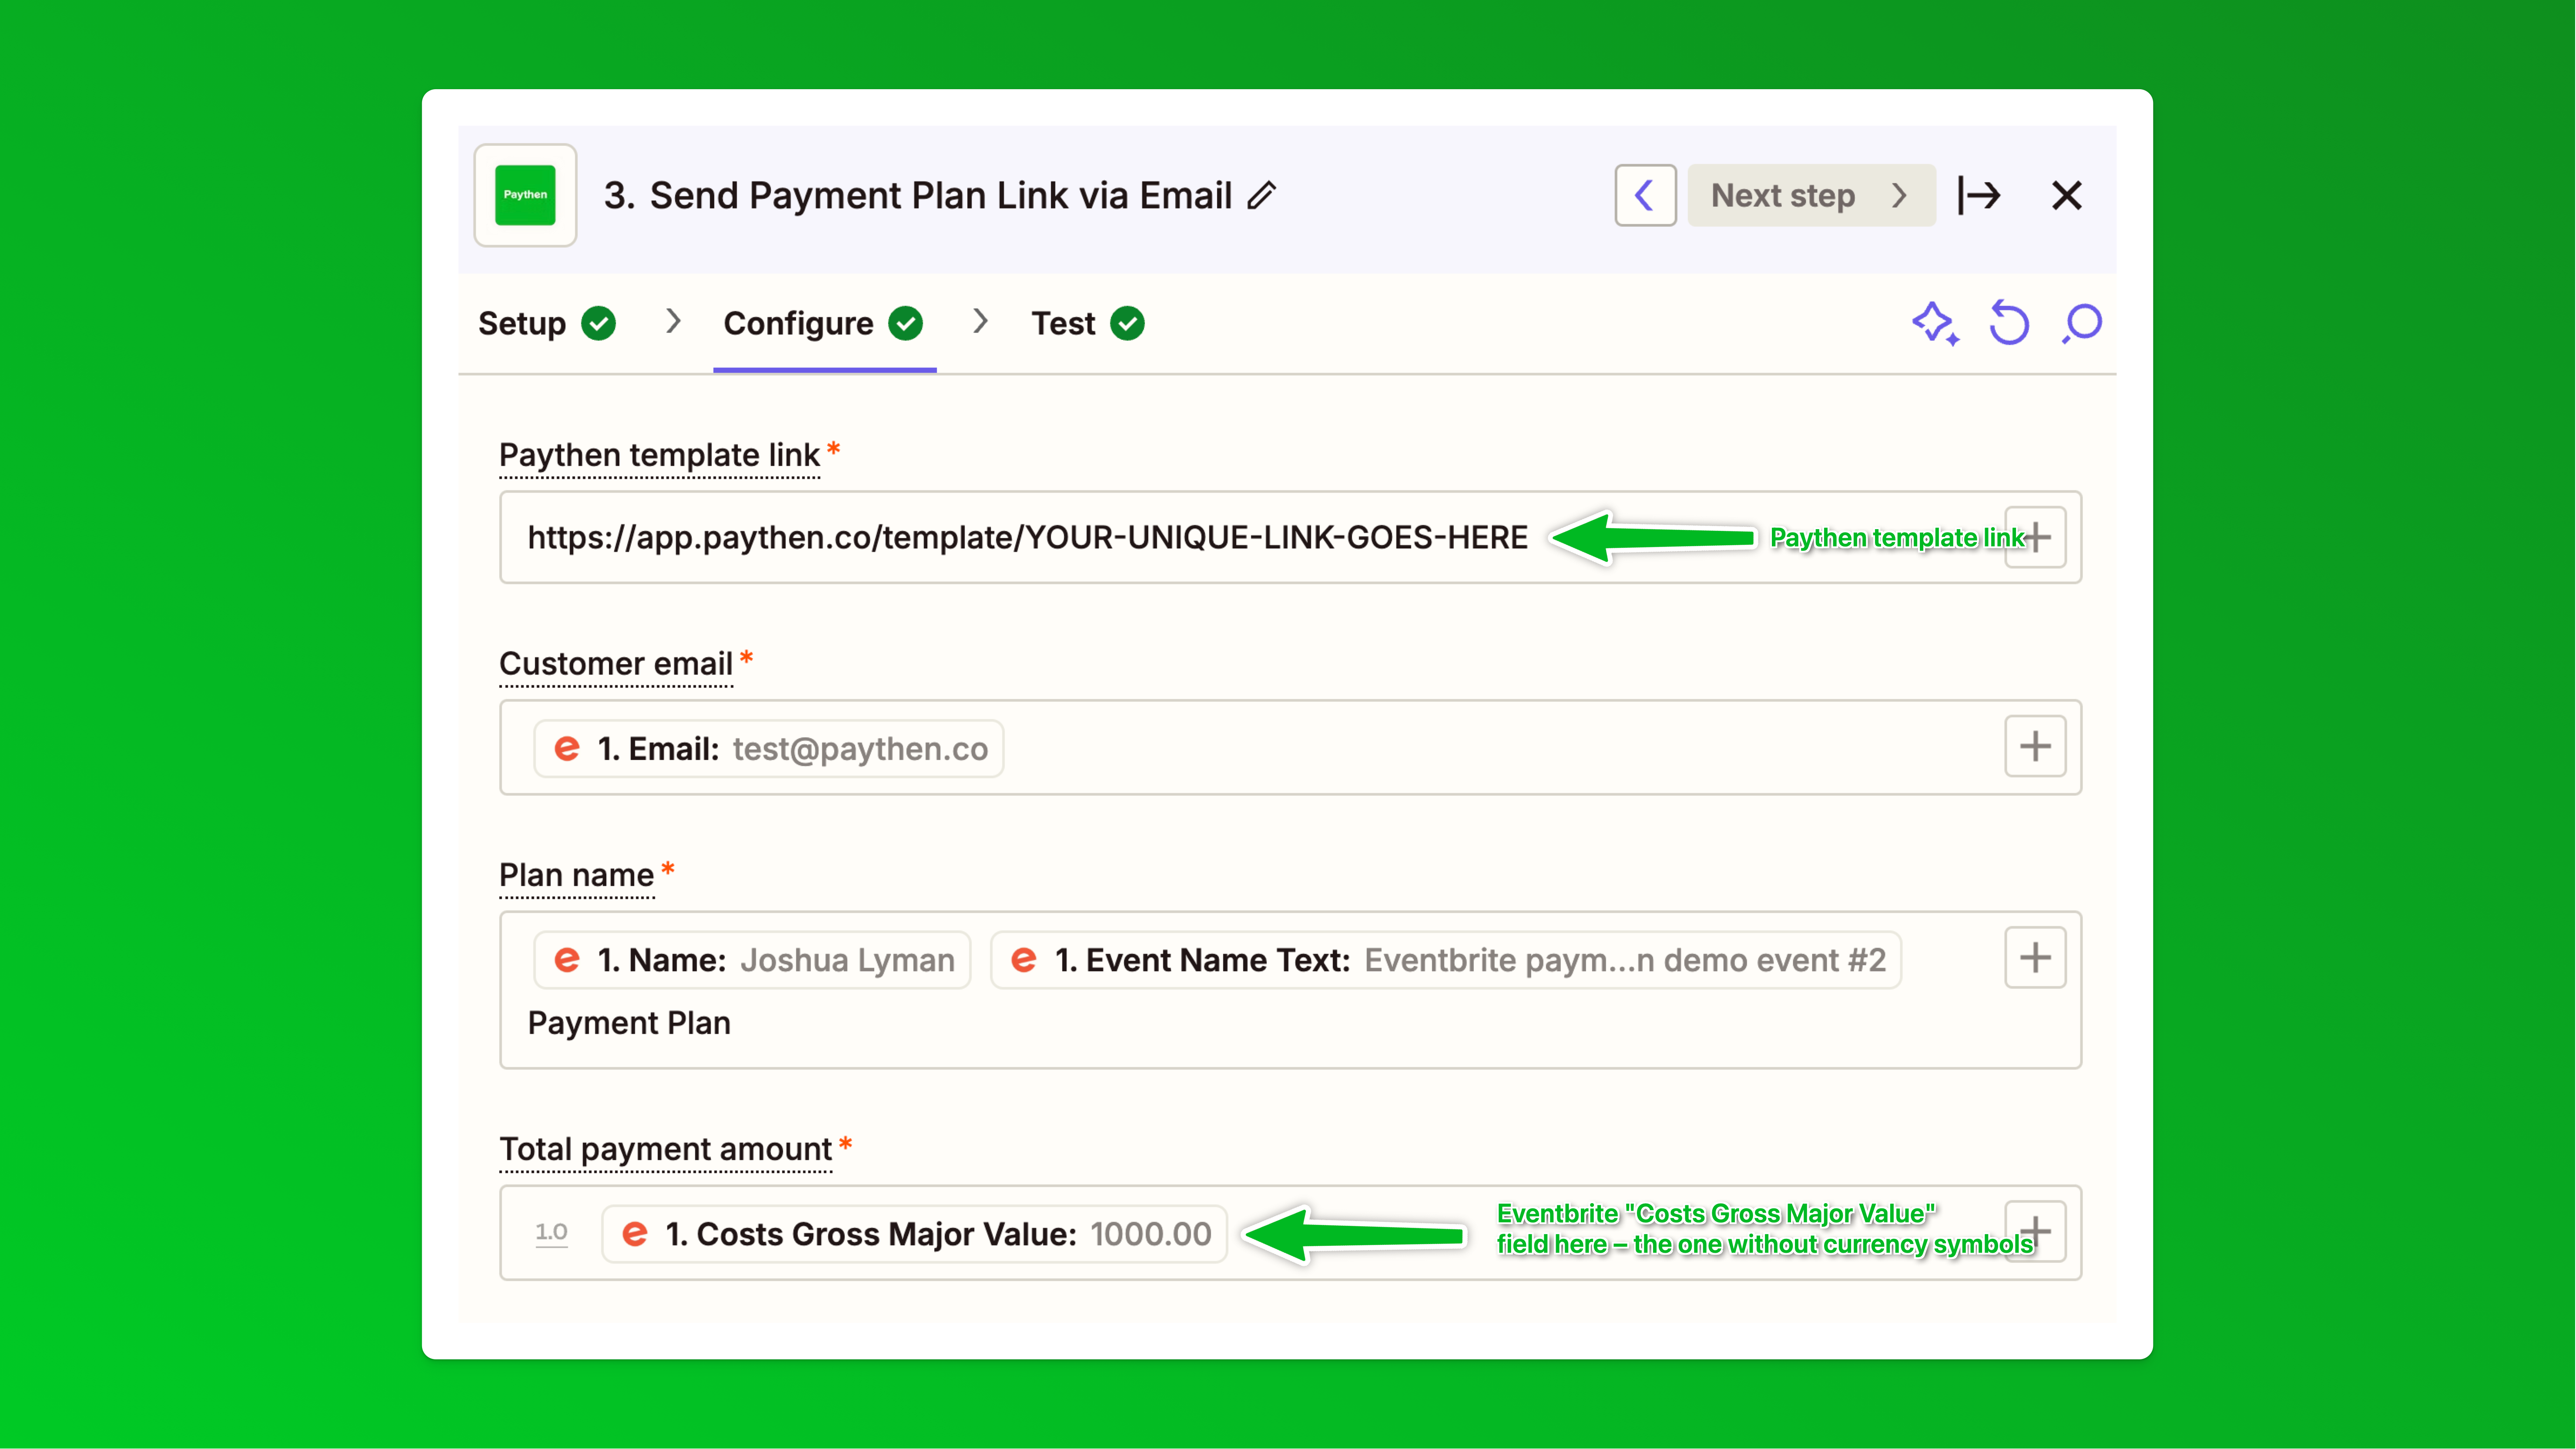
Task: Select the Event Name Text data pill
Action: pyautogui.click(x=1445, y=960)
